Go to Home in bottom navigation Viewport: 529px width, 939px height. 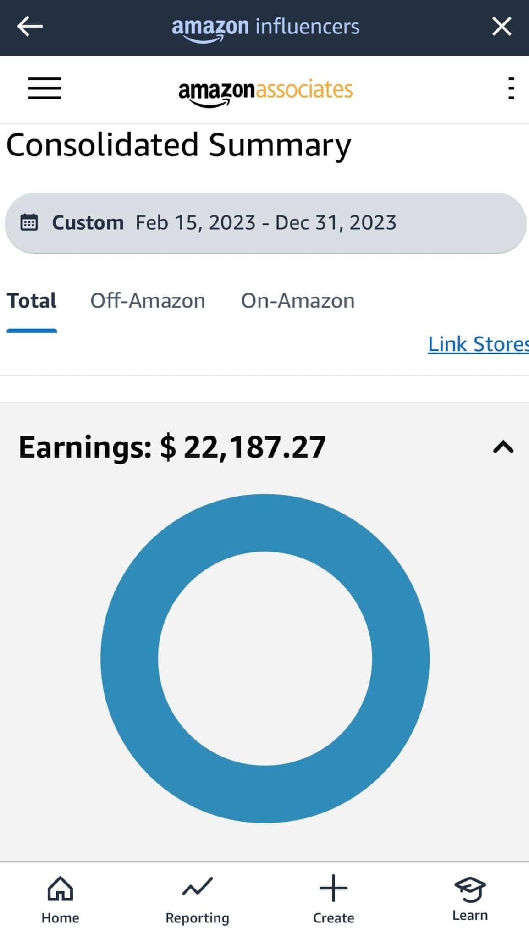tap(60, 899)
